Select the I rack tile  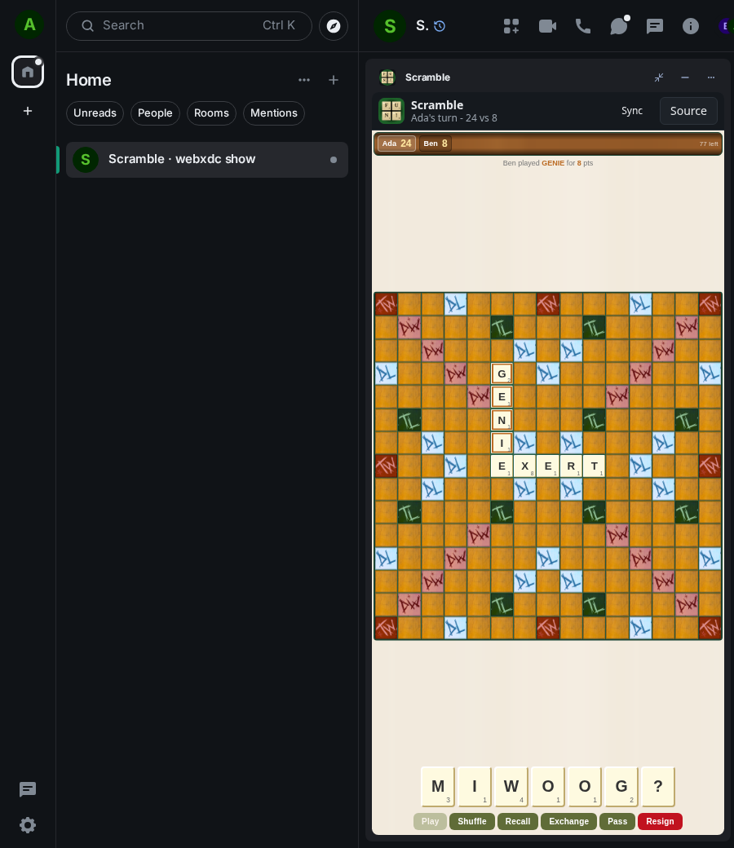[x=475, y=786]
